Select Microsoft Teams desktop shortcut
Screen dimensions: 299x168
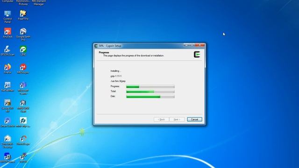point(23,88)
